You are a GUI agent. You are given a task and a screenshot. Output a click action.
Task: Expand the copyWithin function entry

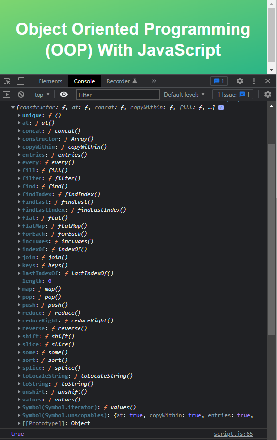[19, 147]
